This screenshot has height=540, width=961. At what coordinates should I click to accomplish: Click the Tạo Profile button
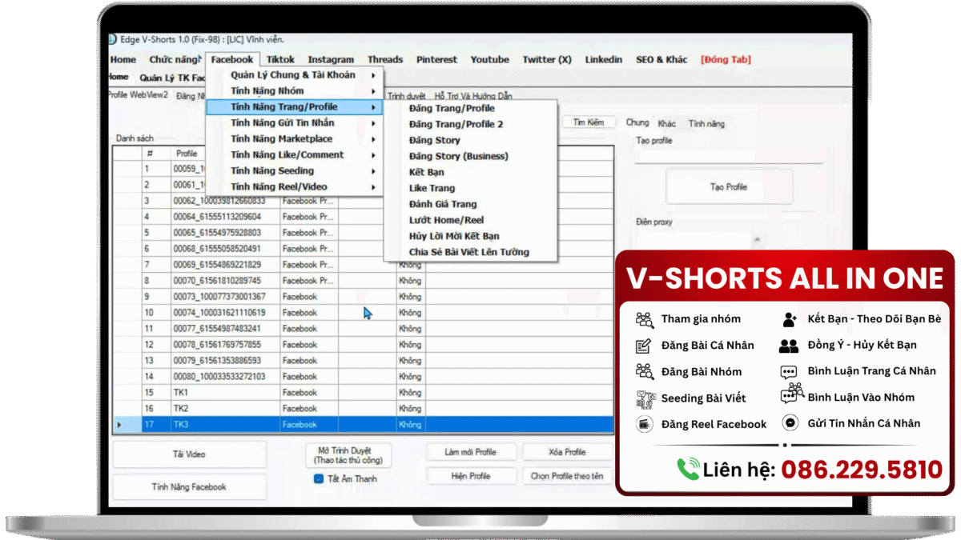click(x=729, y=186)
